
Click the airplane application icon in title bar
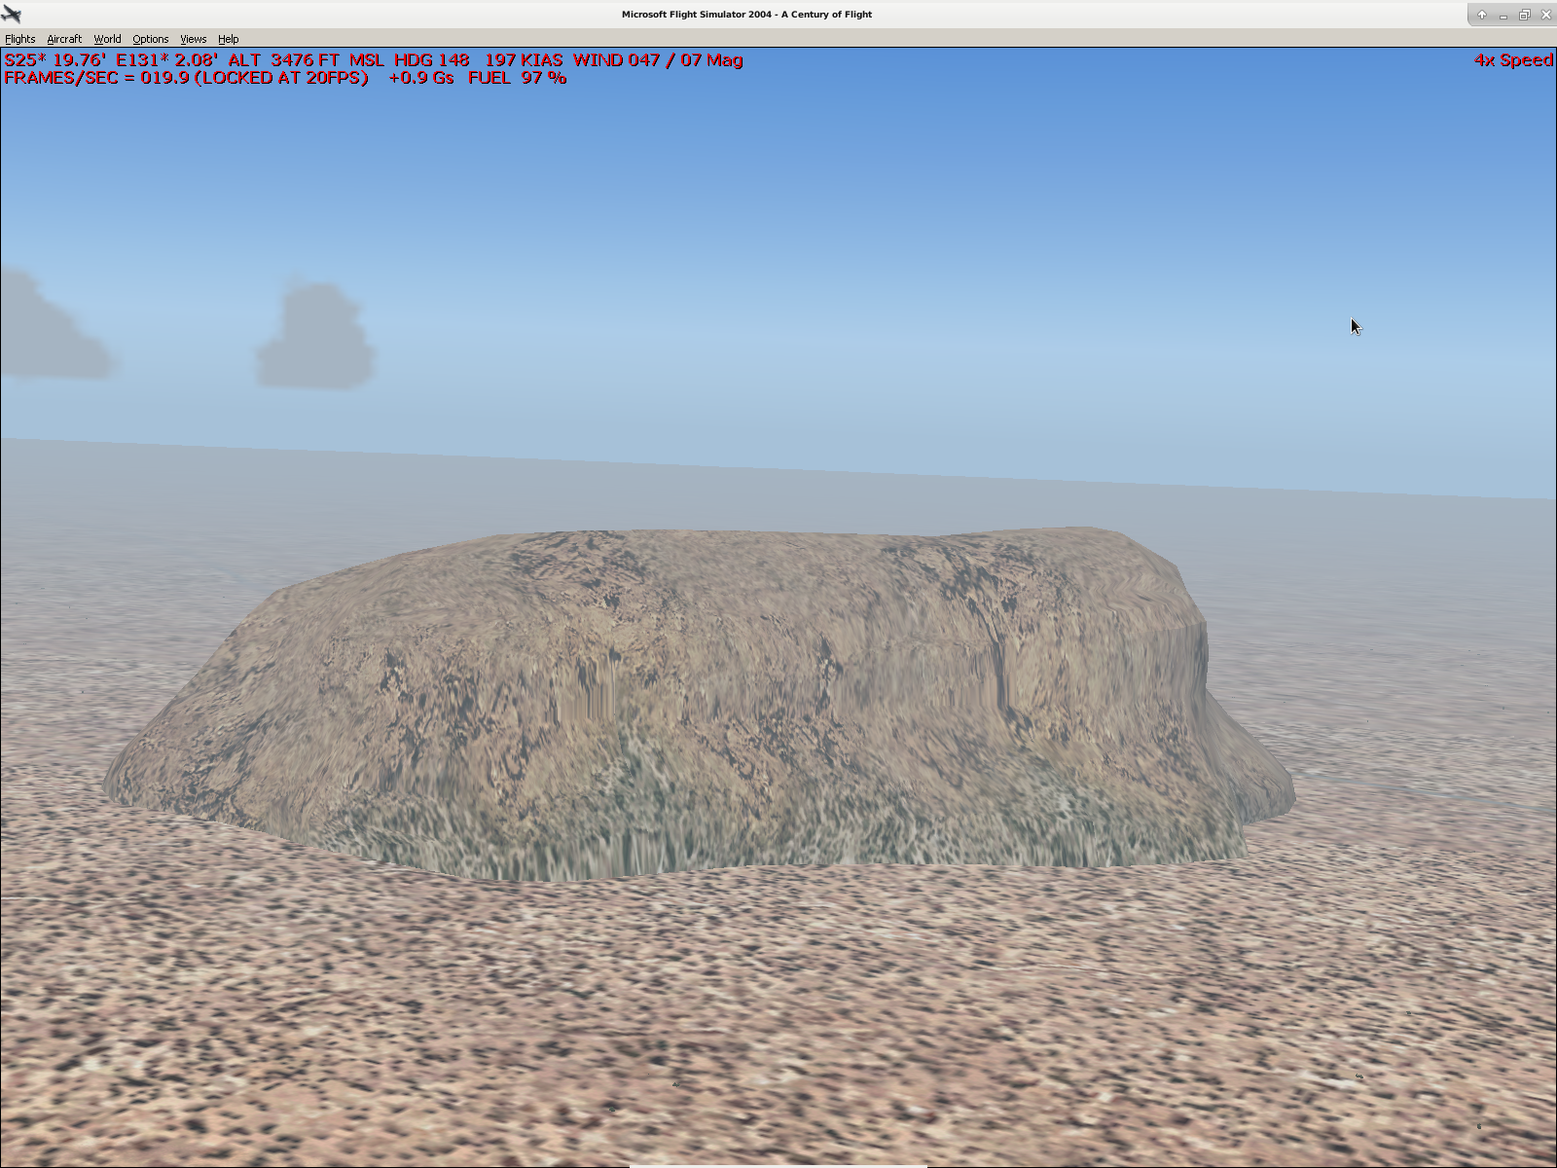(x=12, y=14)
